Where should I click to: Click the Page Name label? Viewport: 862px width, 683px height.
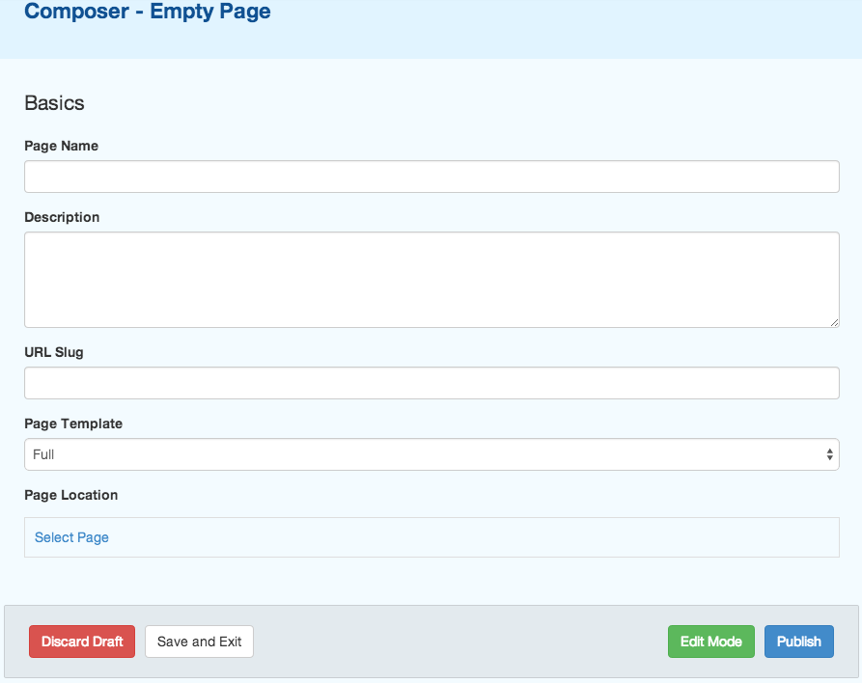point(61,146)
